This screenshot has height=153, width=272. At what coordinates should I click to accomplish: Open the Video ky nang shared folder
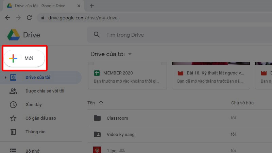(x=120, y=134)
